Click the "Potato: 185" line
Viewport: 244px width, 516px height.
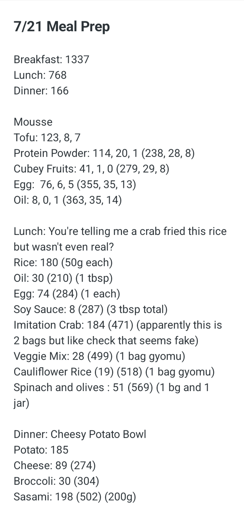pos(41,450)
